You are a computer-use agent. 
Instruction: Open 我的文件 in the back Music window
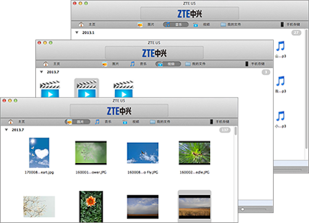point(231,24)
